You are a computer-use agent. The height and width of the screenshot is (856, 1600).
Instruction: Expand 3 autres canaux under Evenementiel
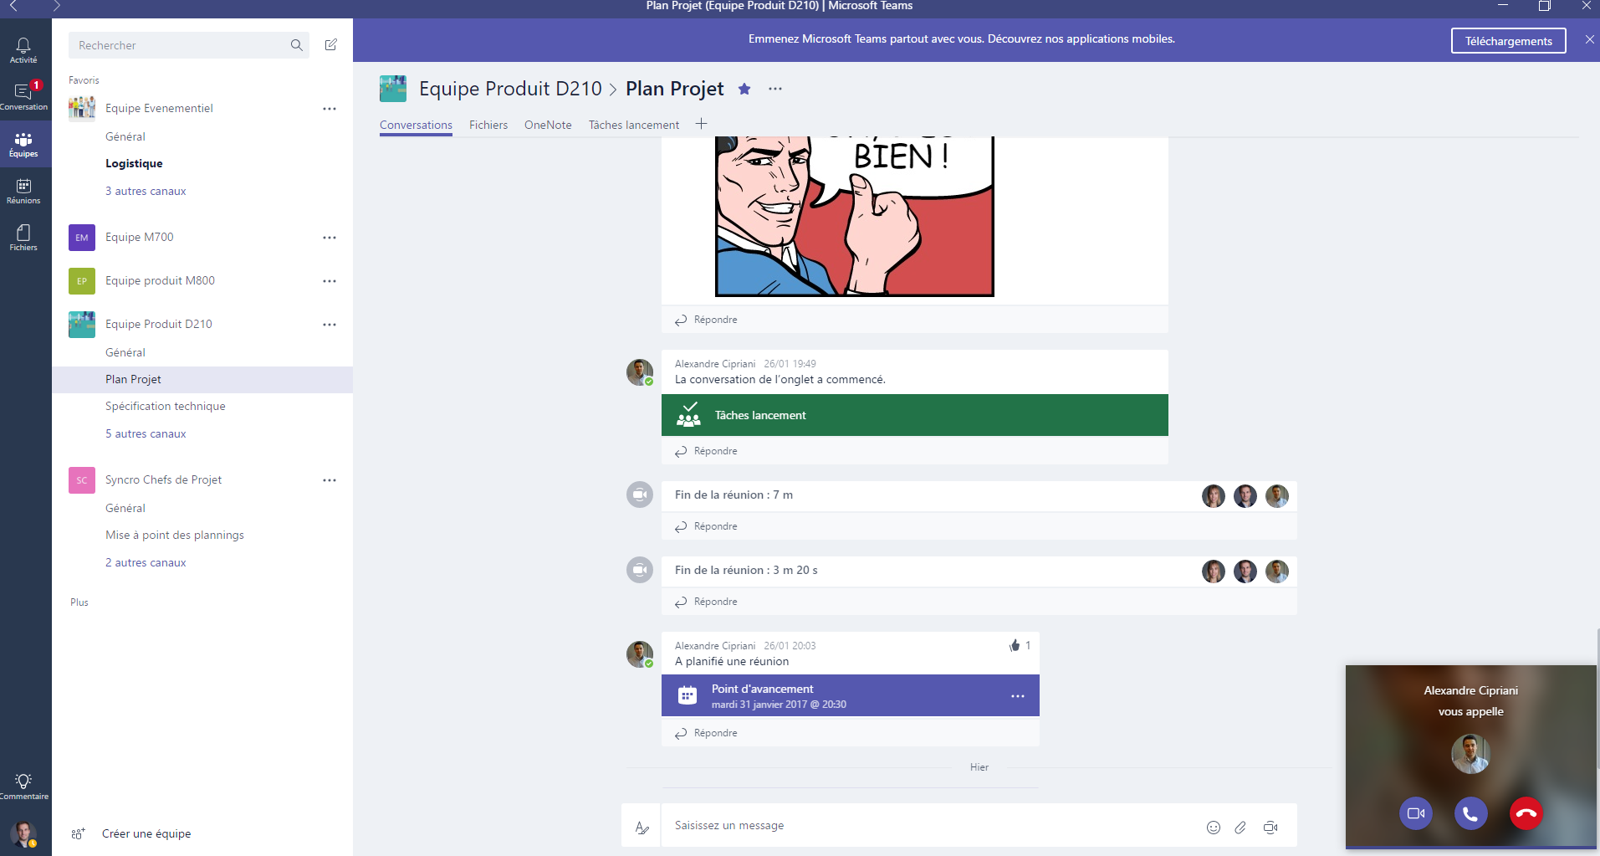click(x=146, y=191)
